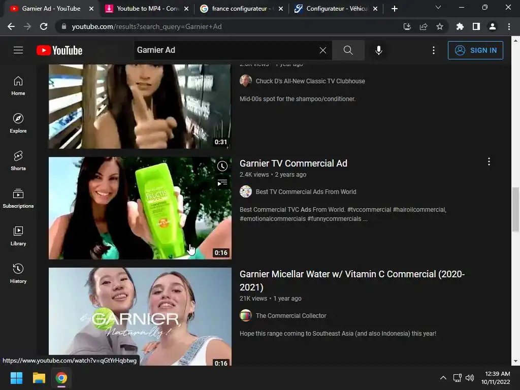
Task: Click the page vertical scrollbar thumb
Action: pyautogui.click(x=516, y=210)
